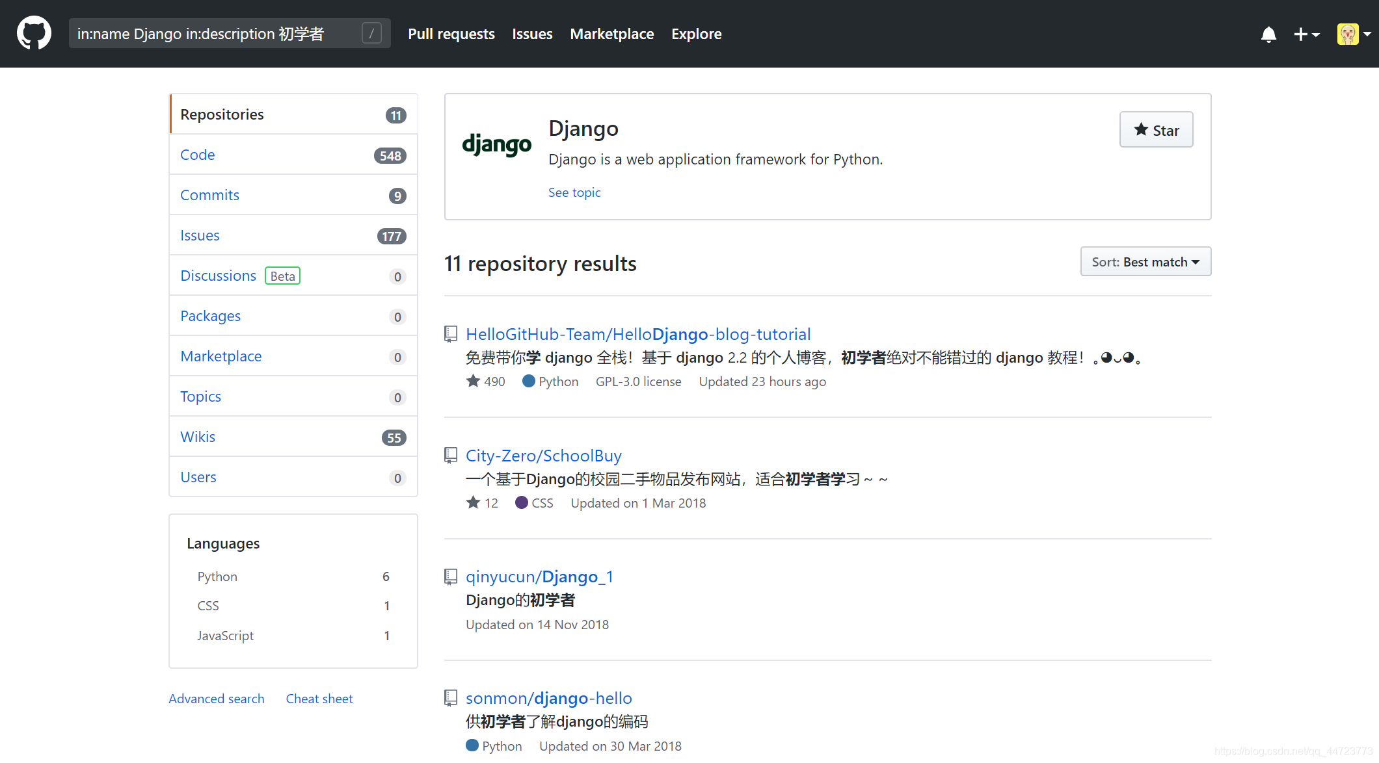
Task: Click GPL-3.0 license text
Action: [639, 381]
